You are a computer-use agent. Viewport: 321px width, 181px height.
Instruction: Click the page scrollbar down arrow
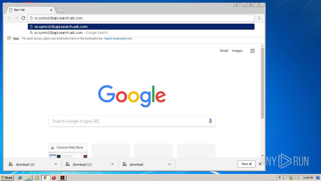pyautogui.click(x=263, y=156)
